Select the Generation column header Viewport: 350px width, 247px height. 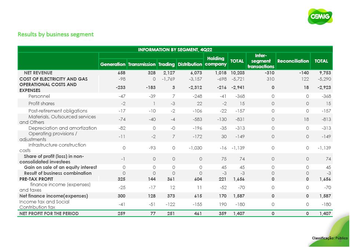113,64
